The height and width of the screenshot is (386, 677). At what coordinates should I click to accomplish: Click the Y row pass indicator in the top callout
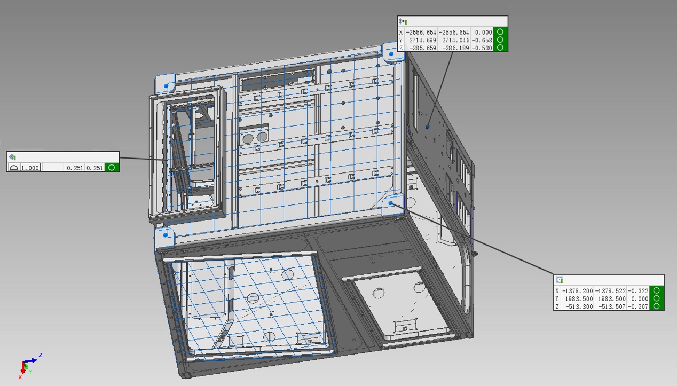tap(500, 40)
